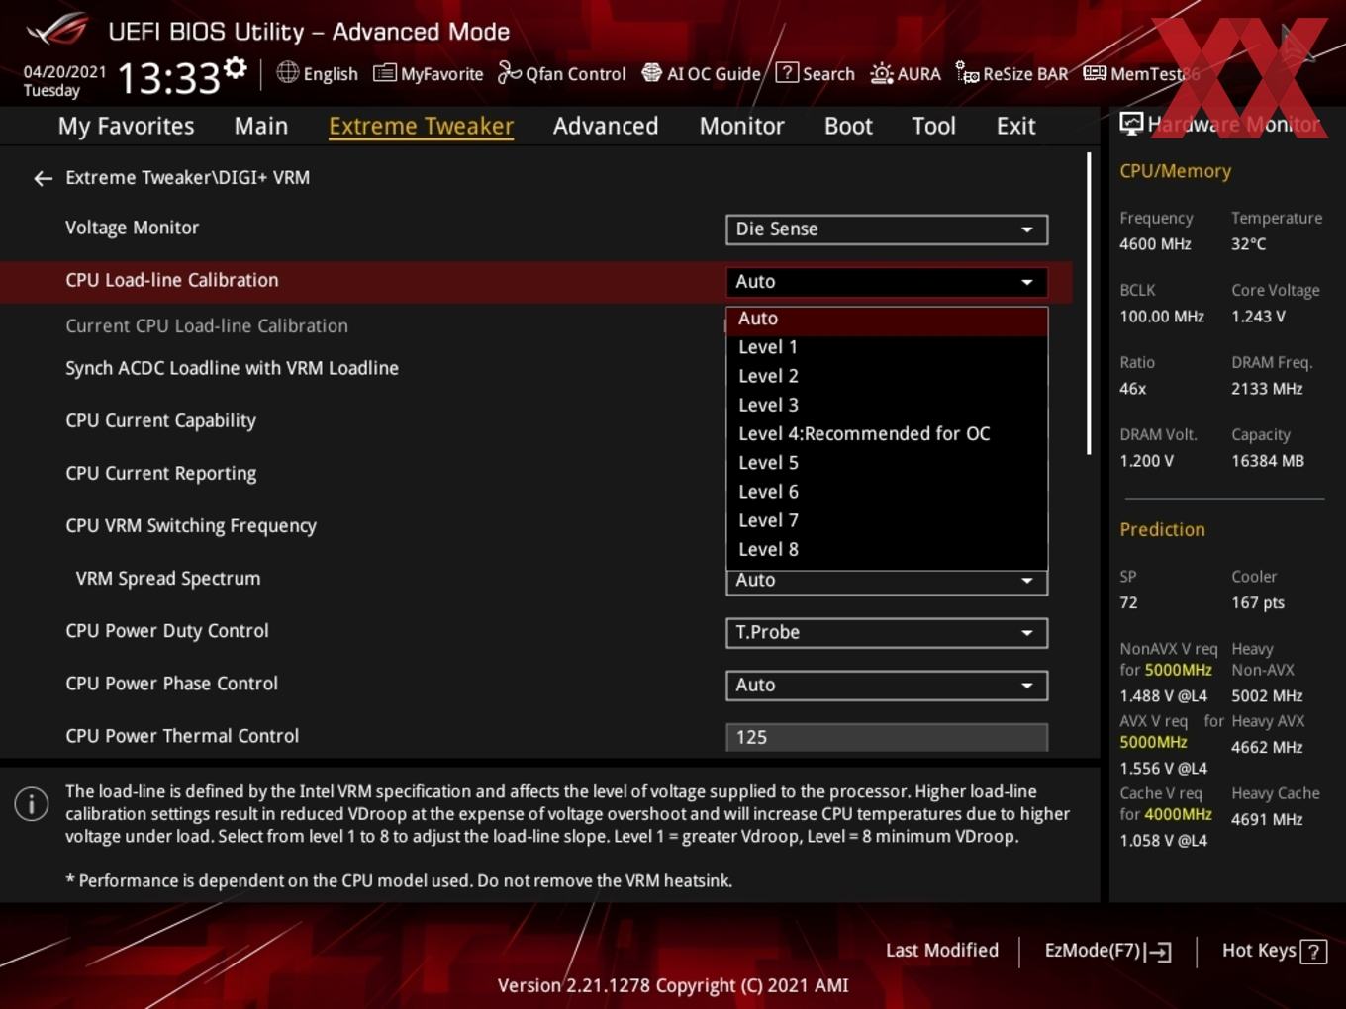Open AURA lighting icon
The height and width of the screenshot is (1009, 1346).
coord(881,73)
